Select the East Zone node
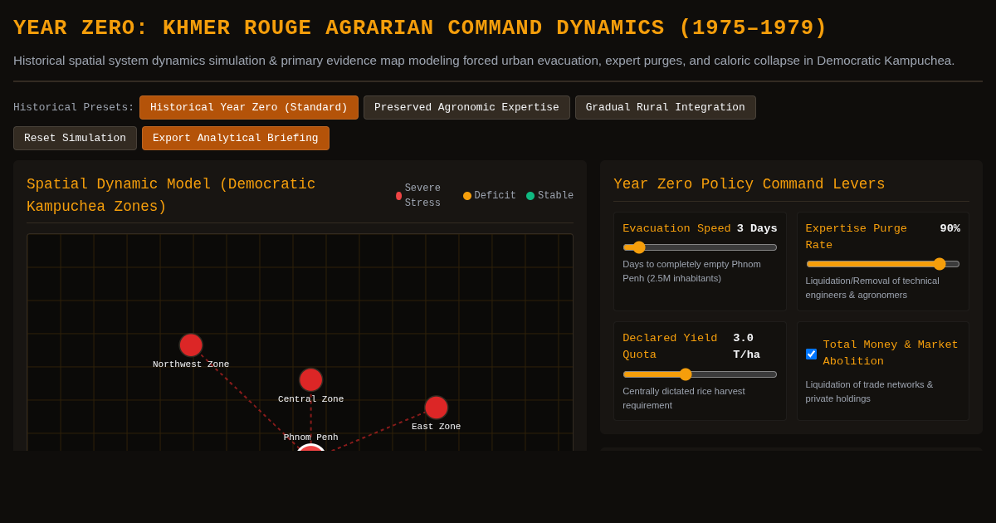The width and height of the screenshot is (996, 523). (437, 408)
